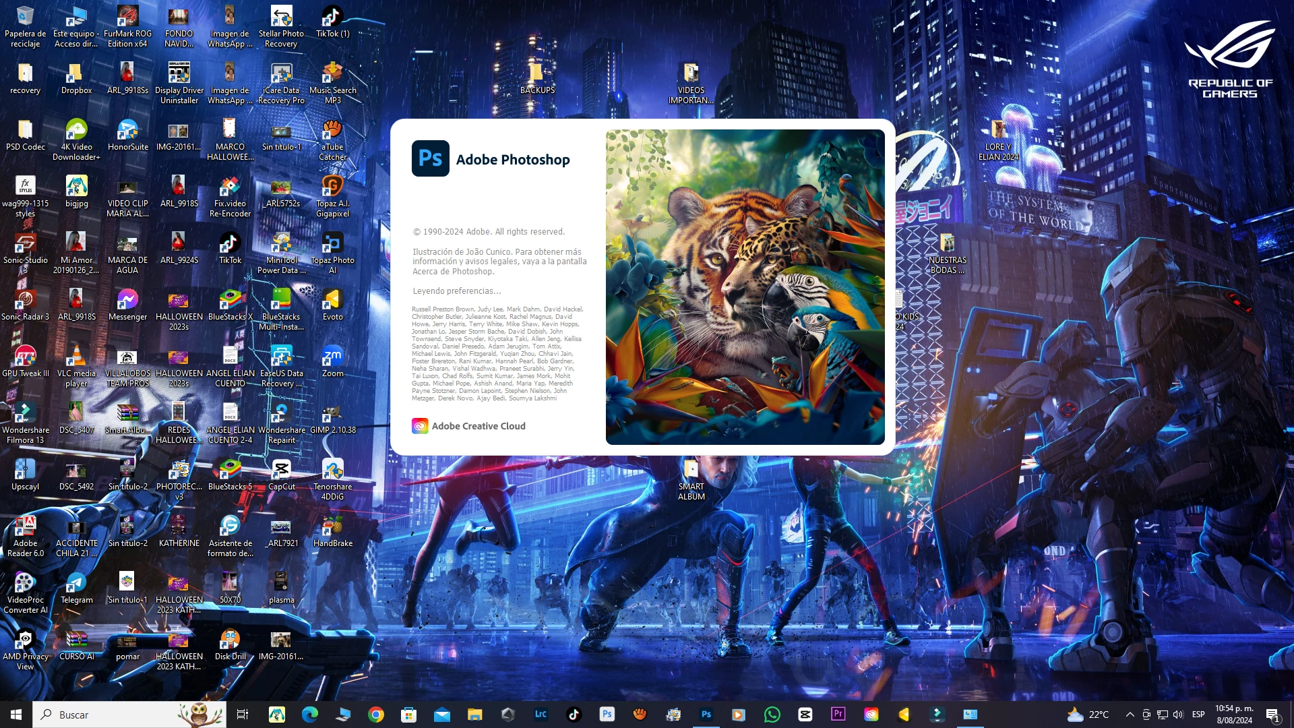This screenshot has width=1294, height=728.
Task: Open VLC media player shortcut
Action: 76,356
